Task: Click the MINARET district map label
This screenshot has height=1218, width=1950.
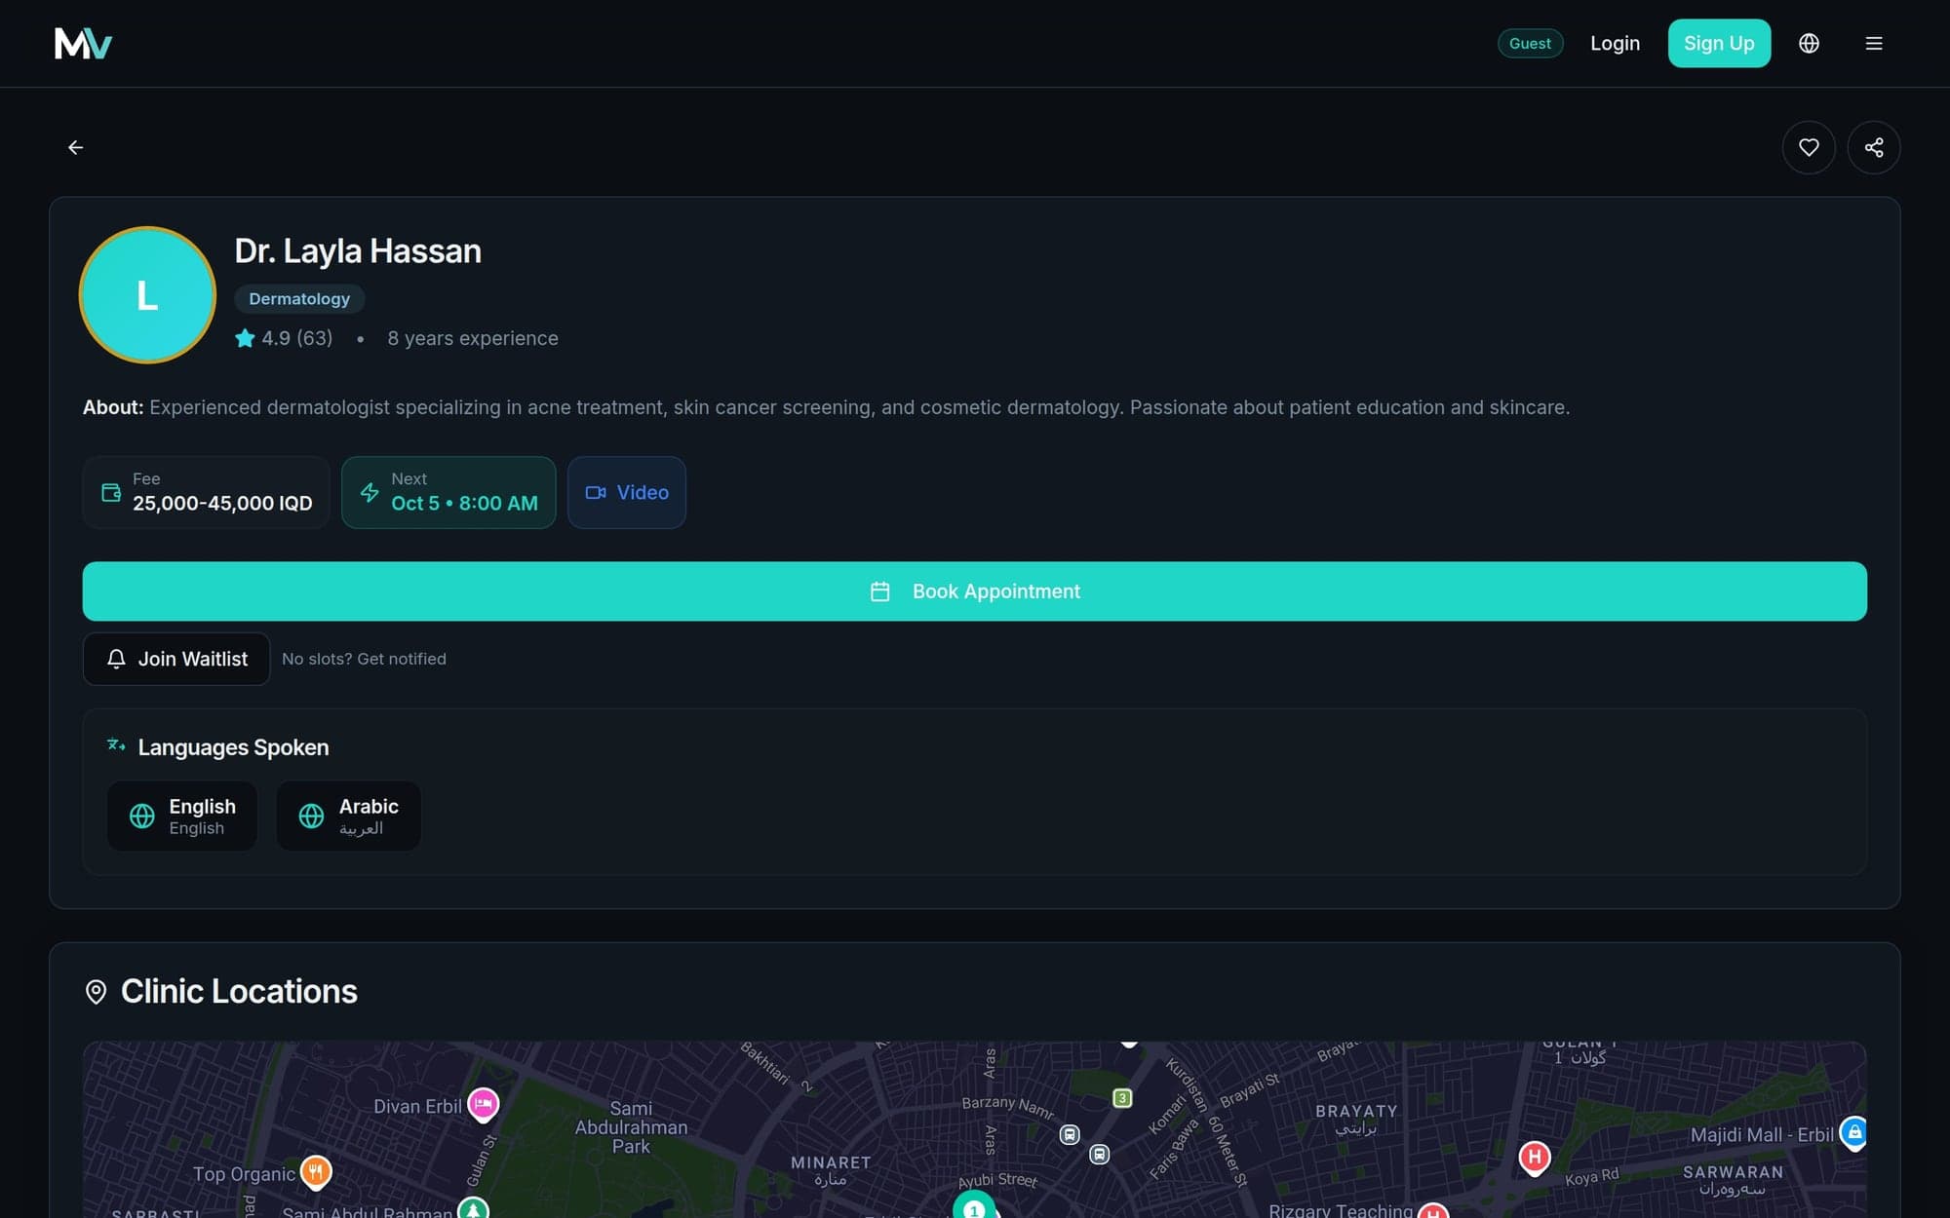Action: tap(831, 1170)
